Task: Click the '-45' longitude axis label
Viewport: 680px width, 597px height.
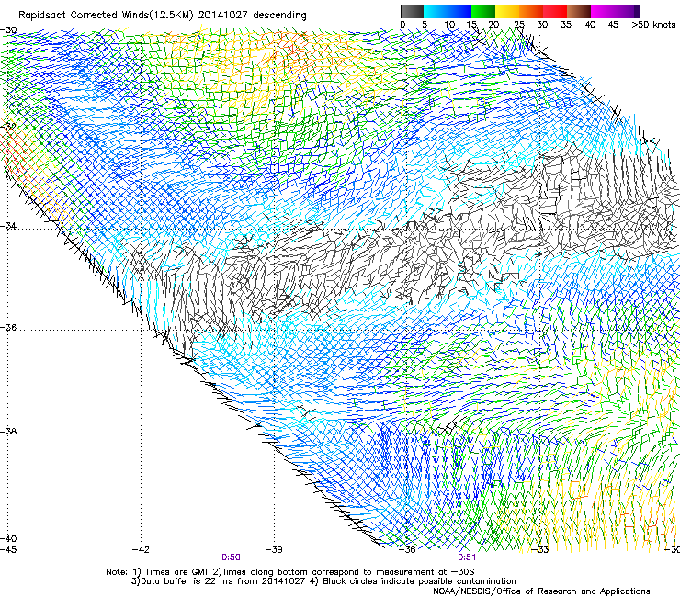Action: click(8, 550)
